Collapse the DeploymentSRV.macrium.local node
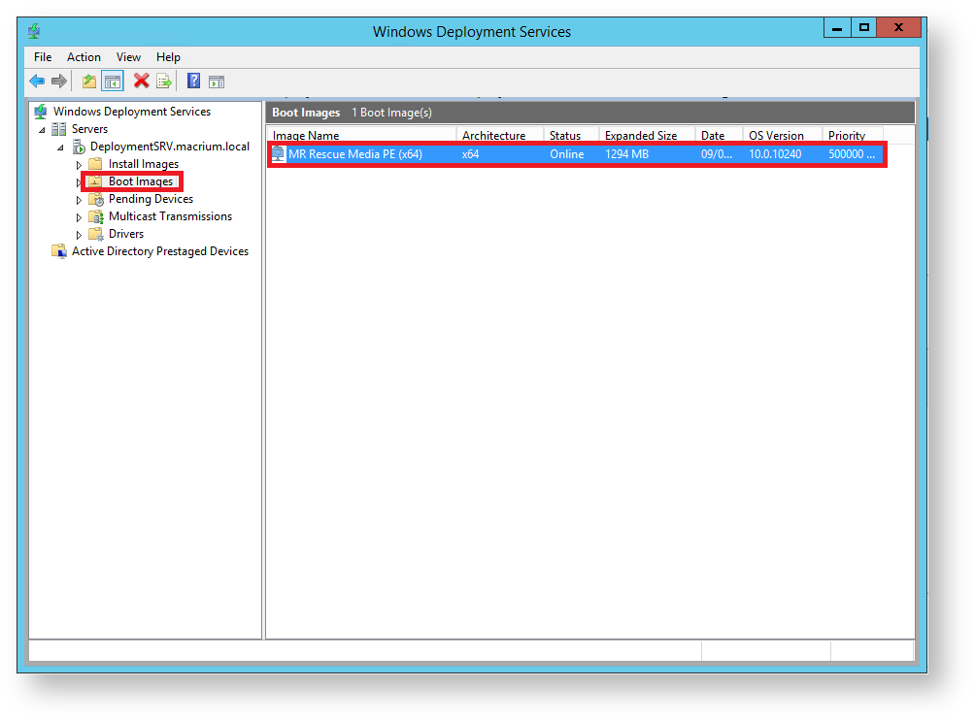This screenshot has height=721, width=975. point(60,147)
